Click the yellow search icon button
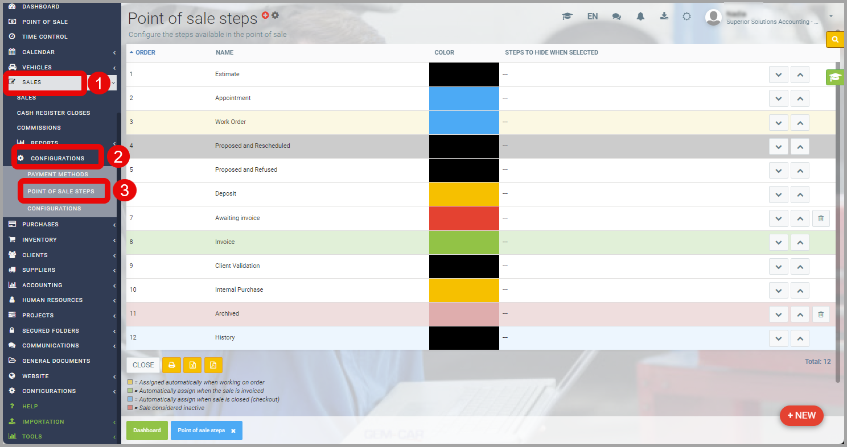Image resolution: width=847 pixels, height=447 pixels. tap(835, 39)
